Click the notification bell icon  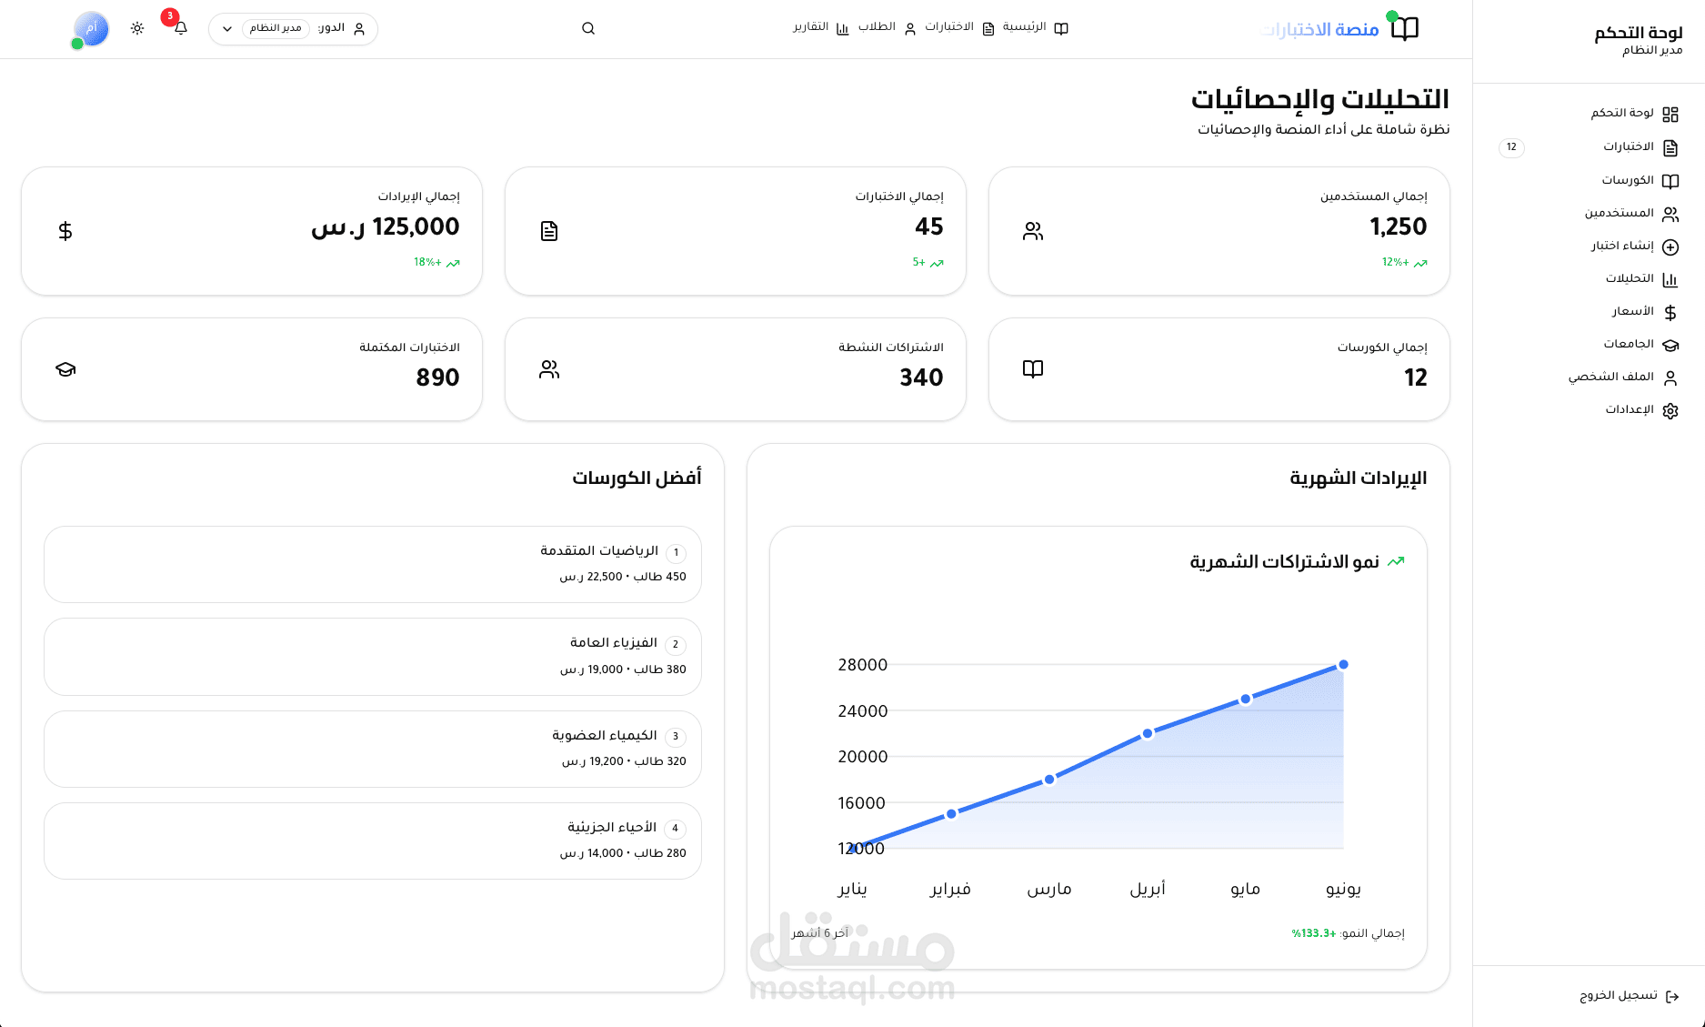(181, 28)
